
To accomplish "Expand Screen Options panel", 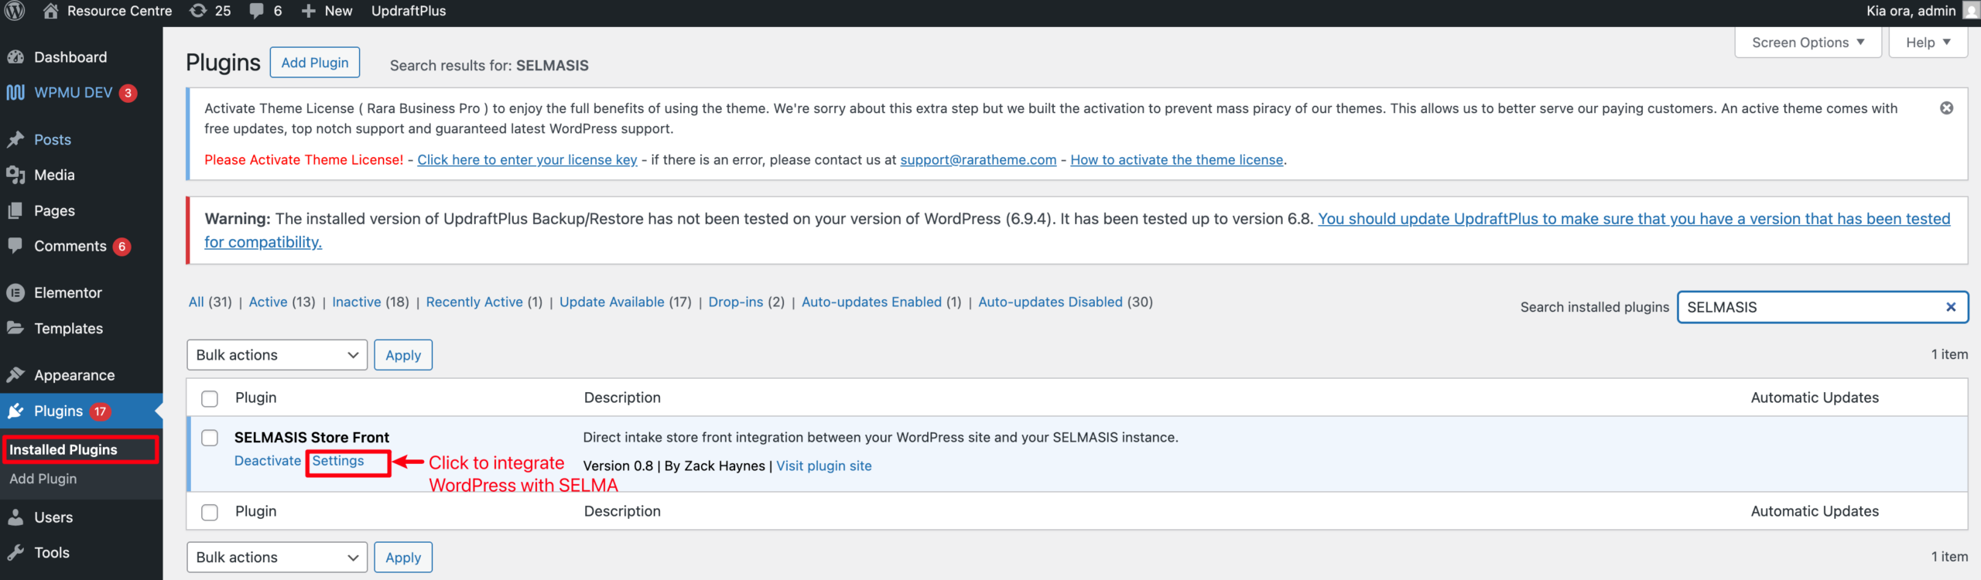I will click(1807, 43).
